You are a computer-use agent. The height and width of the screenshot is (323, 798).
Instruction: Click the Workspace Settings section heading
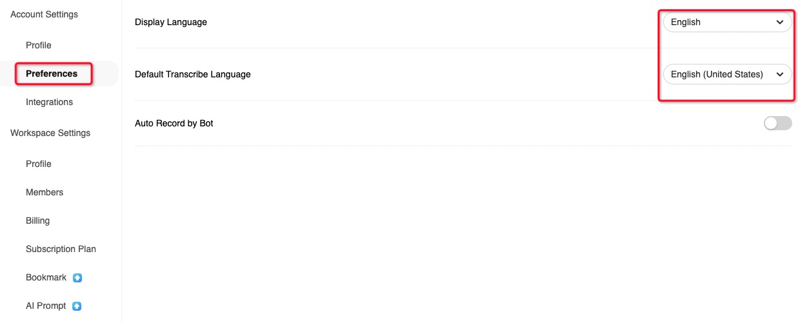click(50, 133)
